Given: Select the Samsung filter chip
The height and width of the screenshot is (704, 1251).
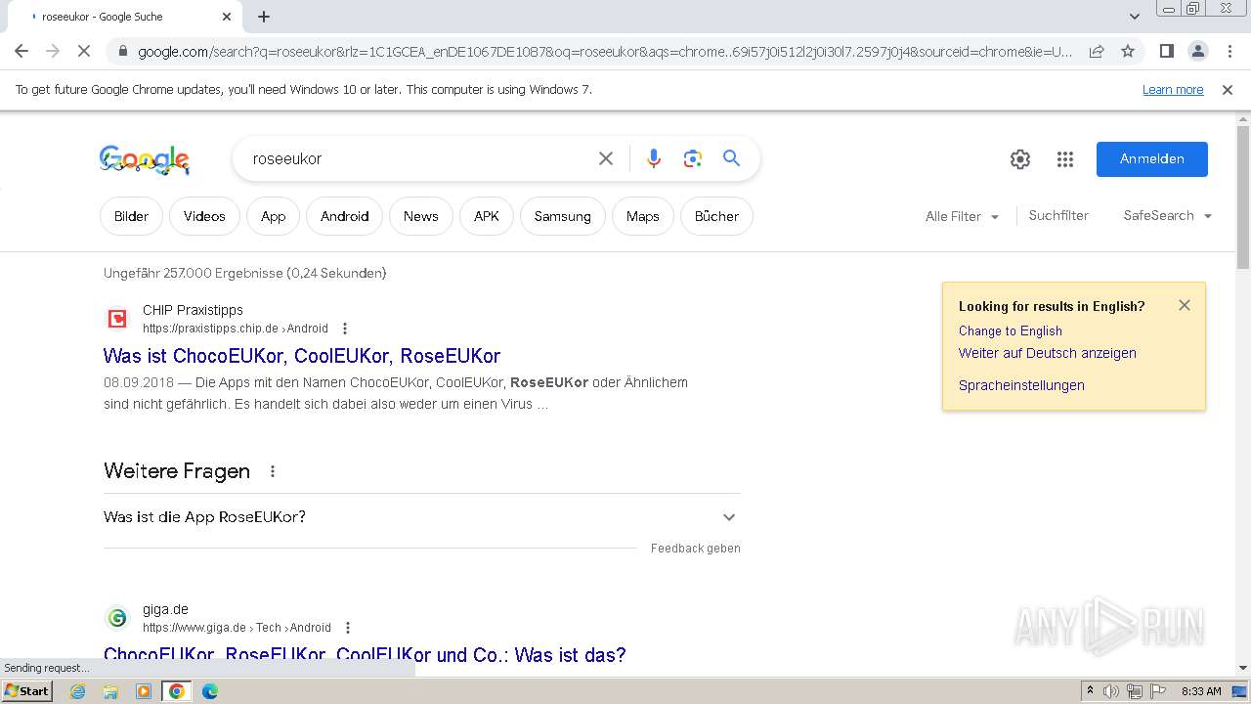Looking at the screenshot, I should coord(563,216).
